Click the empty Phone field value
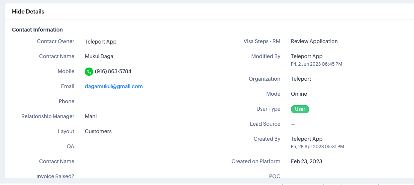 click(87, 102)
